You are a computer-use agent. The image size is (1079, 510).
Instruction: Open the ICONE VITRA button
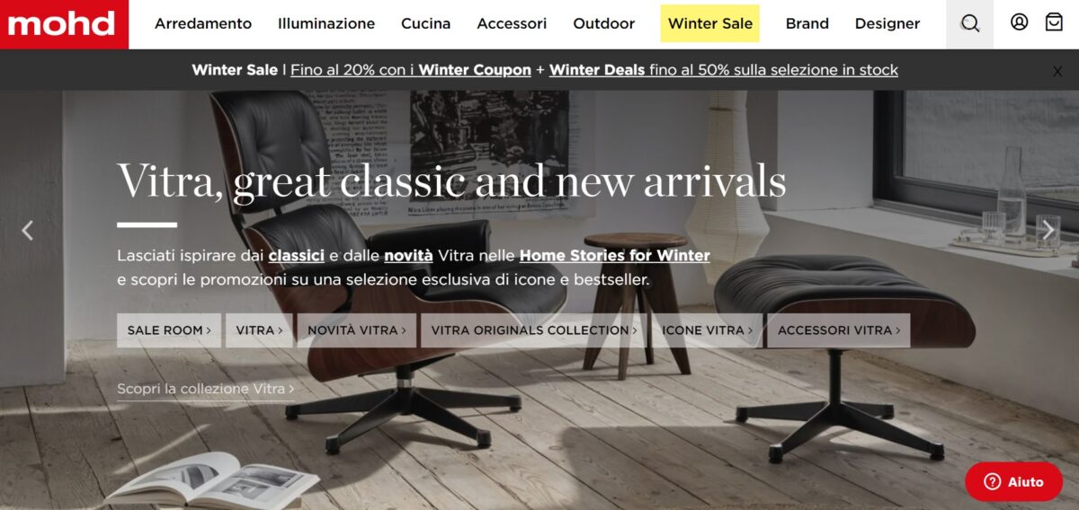click(x=708, y=330)
